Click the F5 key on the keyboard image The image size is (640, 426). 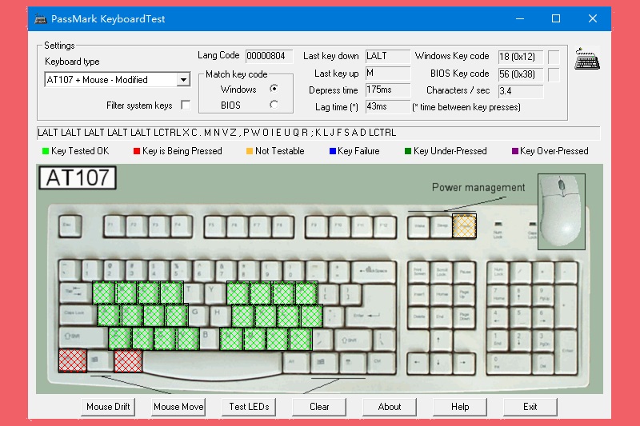214,226
